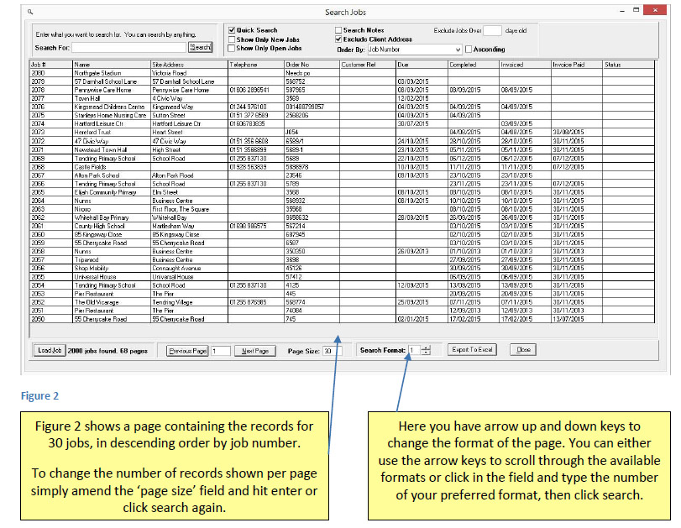Maximize the Search Jobs window
Viewport: 681px width, 528px height.
click(x=636, y=10)
